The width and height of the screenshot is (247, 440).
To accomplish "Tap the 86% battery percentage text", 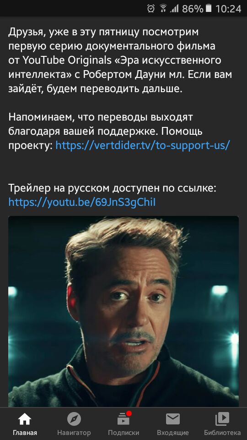I will 193,9.
